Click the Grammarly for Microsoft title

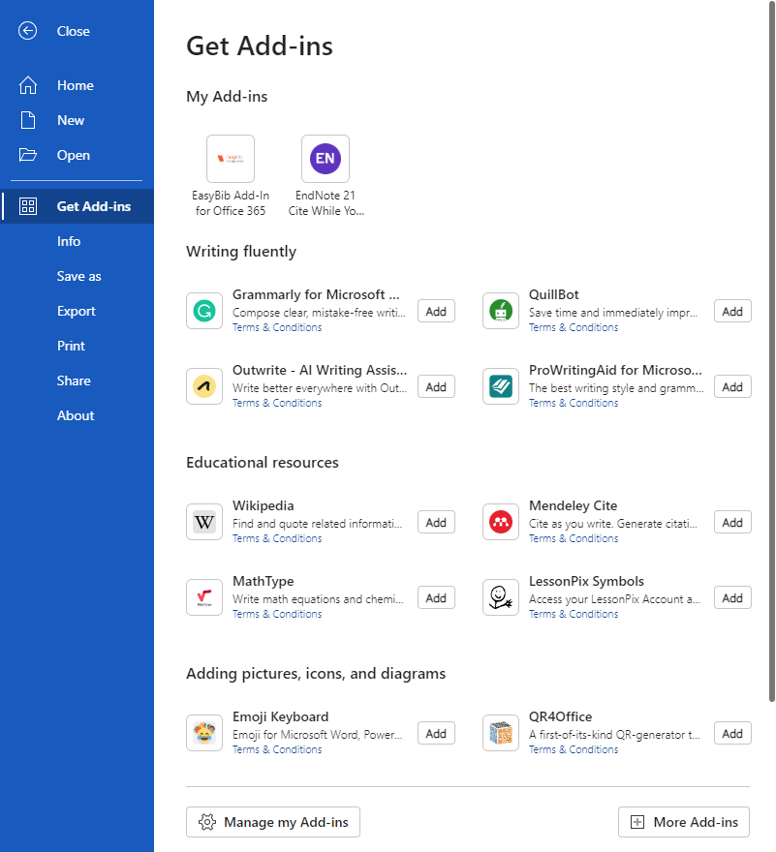(316, 294)
